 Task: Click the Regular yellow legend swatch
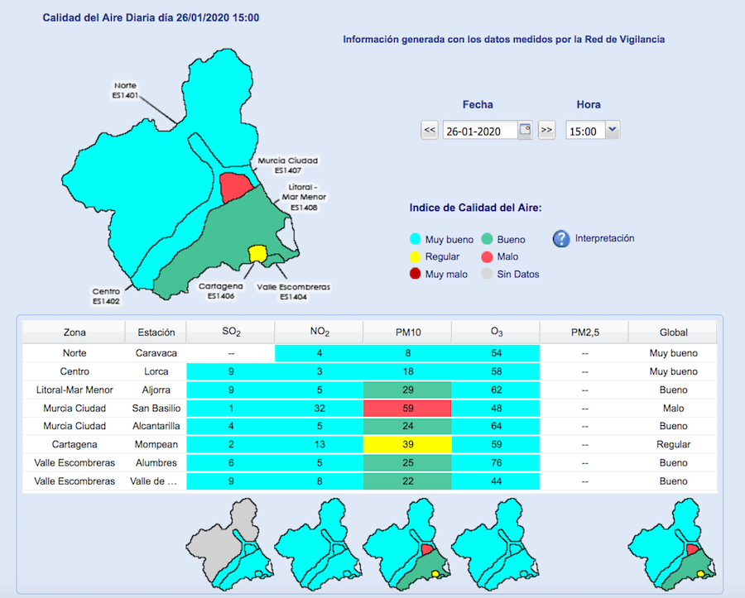415,257
